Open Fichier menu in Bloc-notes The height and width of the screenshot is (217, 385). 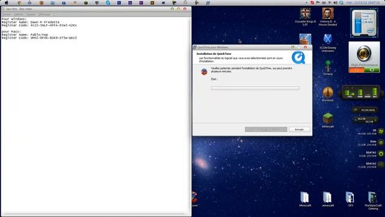point(7,14)
